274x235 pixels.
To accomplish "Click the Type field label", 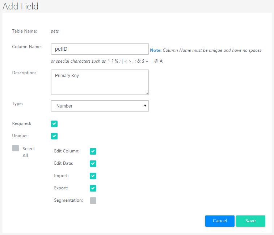I will click(17, 104).
